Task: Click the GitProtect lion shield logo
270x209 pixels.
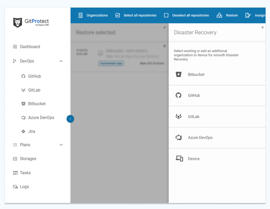Action: pos(18,22)
